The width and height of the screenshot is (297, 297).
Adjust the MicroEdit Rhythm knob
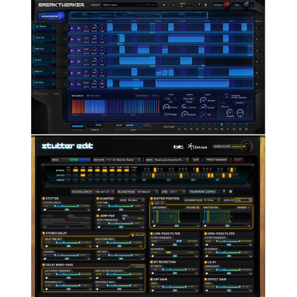166,107
